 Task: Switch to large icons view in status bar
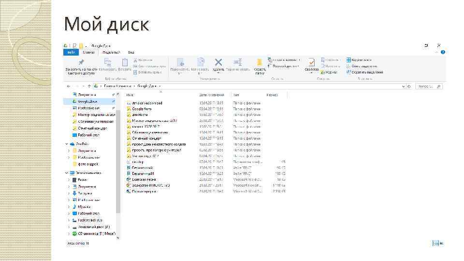pyautogui.click(x=441, y=243)
